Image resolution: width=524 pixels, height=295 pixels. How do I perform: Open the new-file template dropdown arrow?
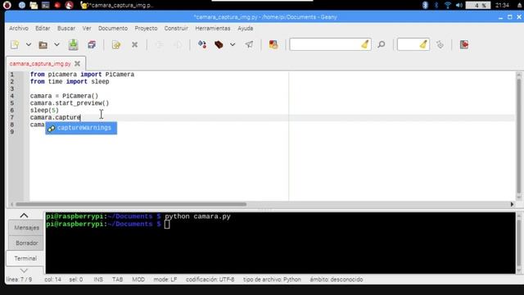pos(29,44)
